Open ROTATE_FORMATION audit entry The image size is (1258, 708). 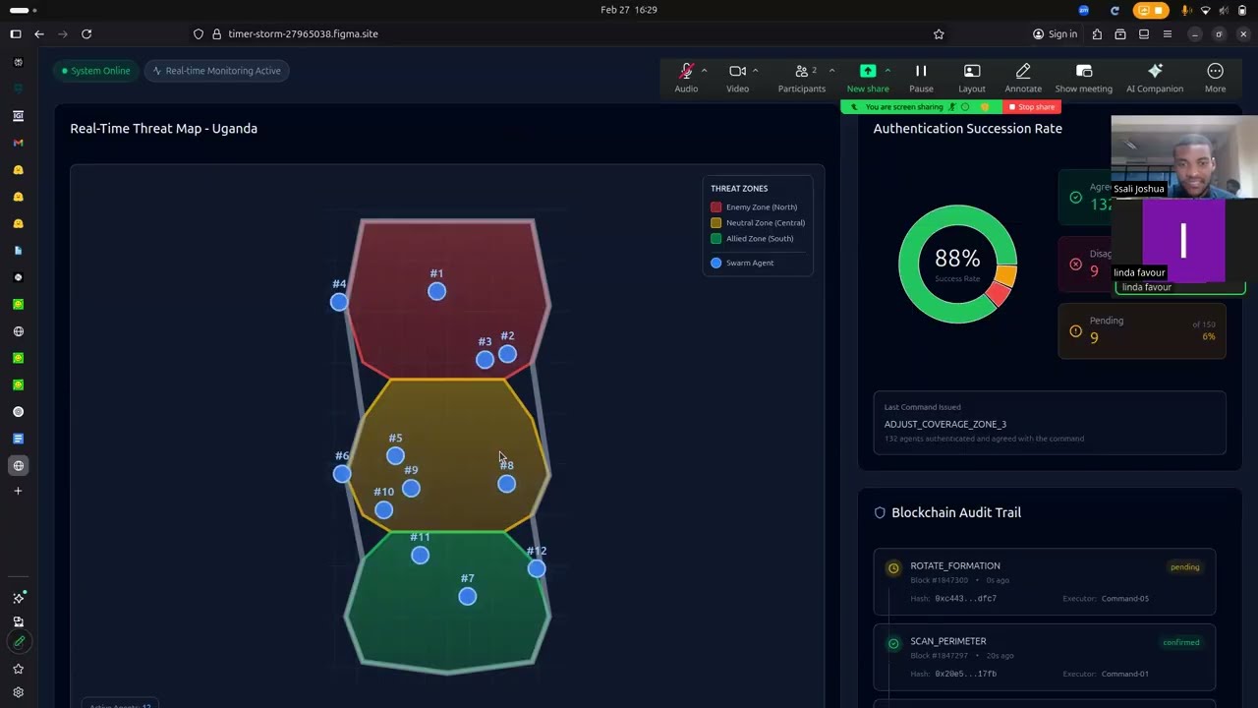(1045, 581)
